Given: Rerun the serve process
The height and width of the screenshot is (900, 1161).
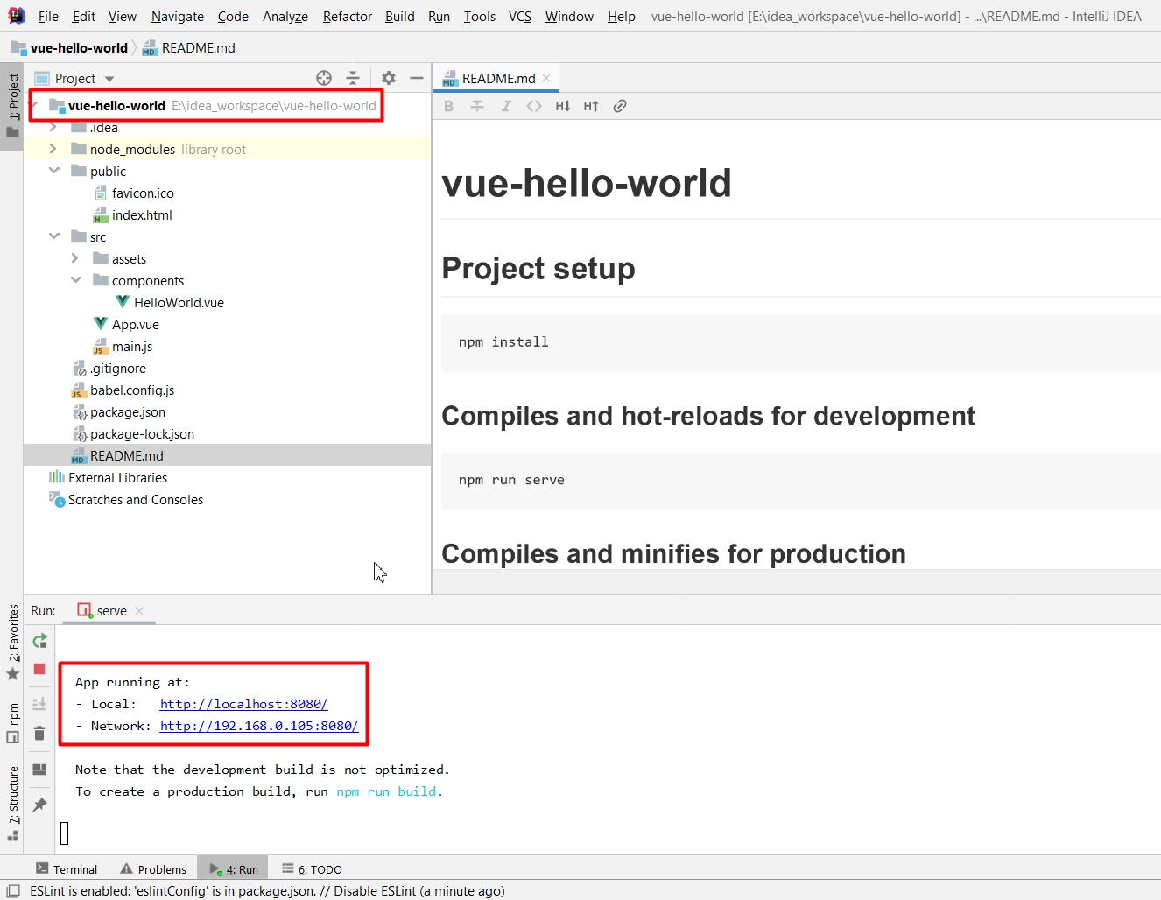Looking at the screenshot, I should [39, 641].
